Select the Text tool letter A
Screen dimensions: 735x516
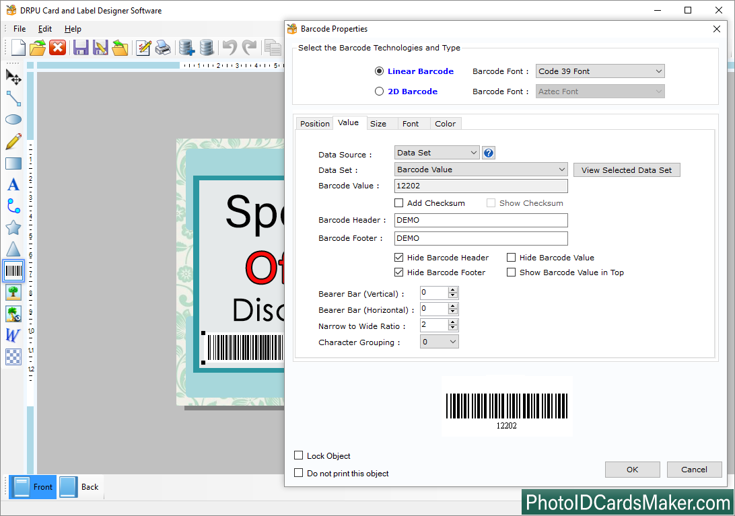(x=13, y=184)
